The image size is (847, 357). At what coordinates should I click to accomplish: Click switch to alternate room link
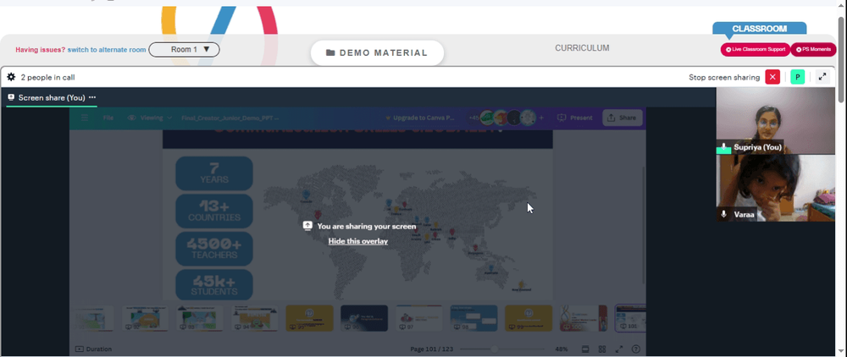pos(107,50)
